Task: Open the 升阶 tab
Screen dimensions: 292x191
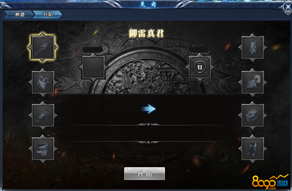Action: (x=47, y=15)
